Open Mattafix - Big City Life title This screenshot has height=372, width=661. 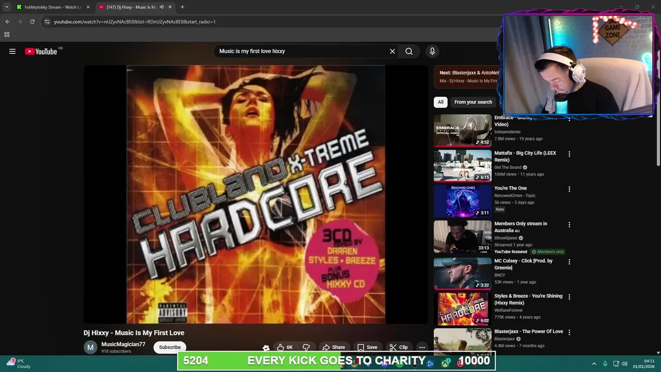[x=525, y=156]
